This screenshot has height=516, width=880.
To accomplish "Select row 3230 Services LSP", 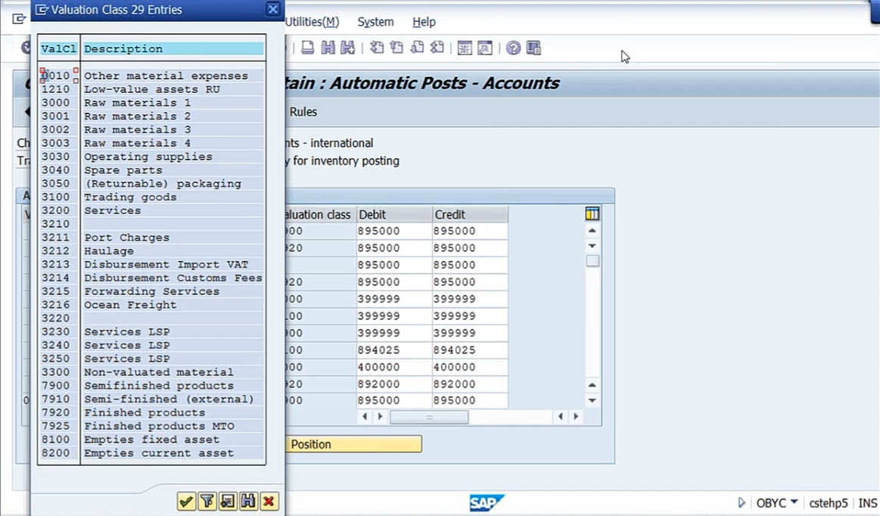I will click(x=152, y=332).
